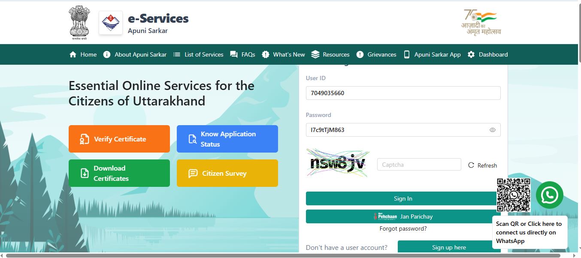Click the Meri Pehchaan logo

[384, 216]
